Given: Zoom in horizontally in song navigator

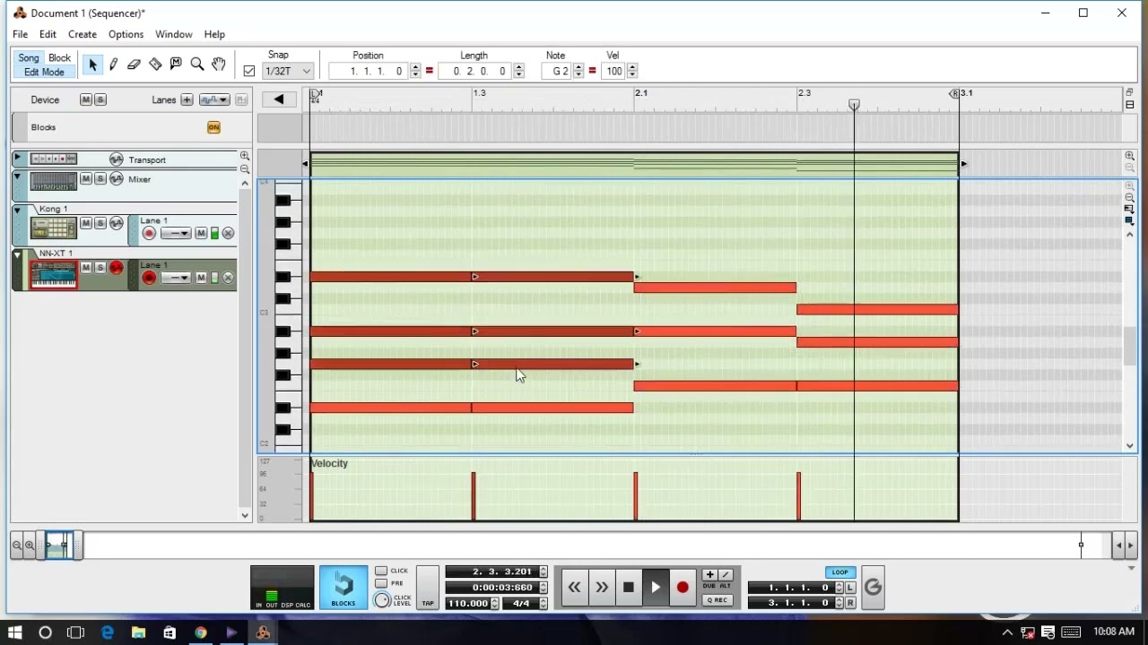Looking at the screenshot, I should [30, 545].
